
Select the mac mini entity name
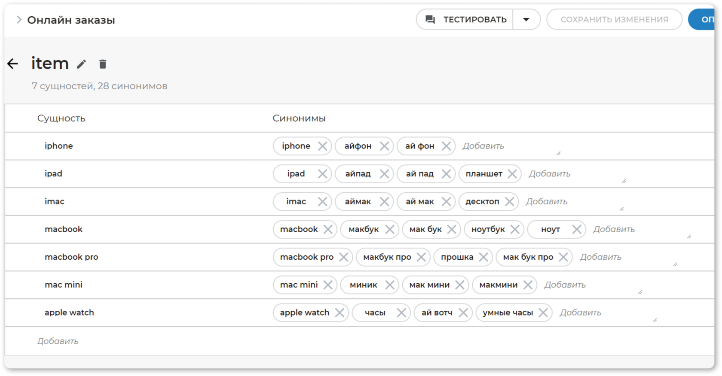coord(64,285)
